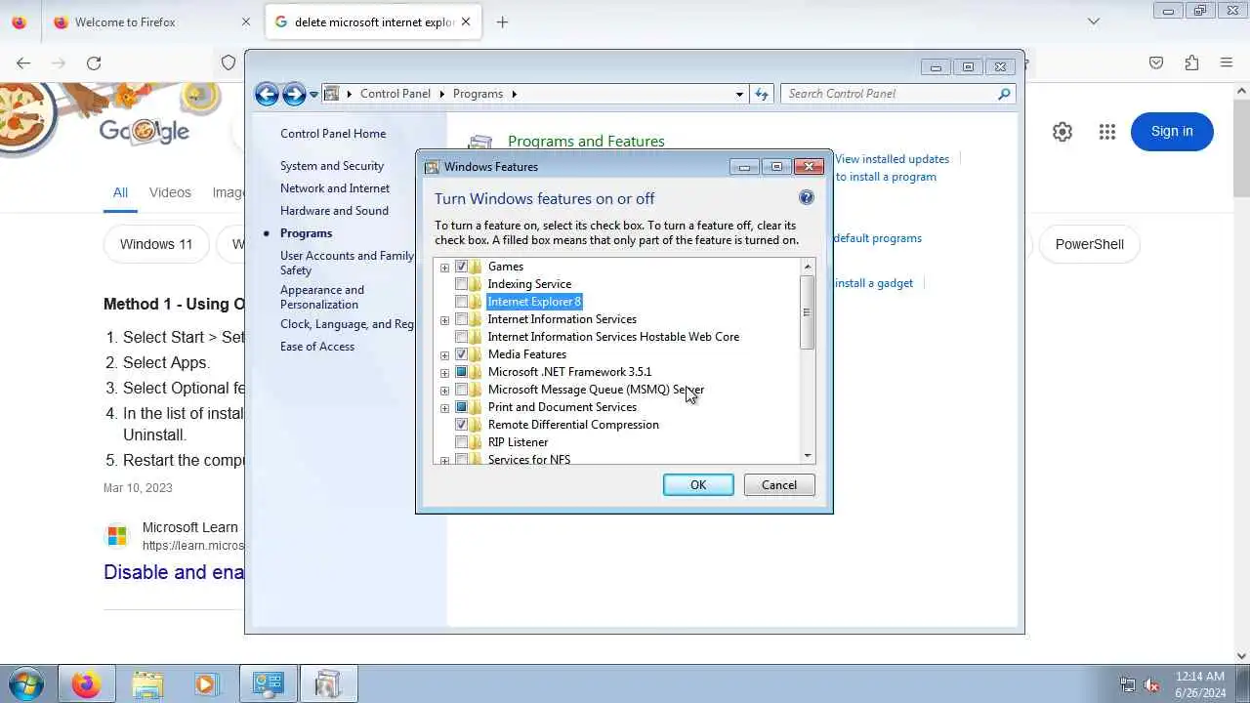Close the Welcome to Firefox tab
1250x703 pixels.
click(x=245, y=21)
